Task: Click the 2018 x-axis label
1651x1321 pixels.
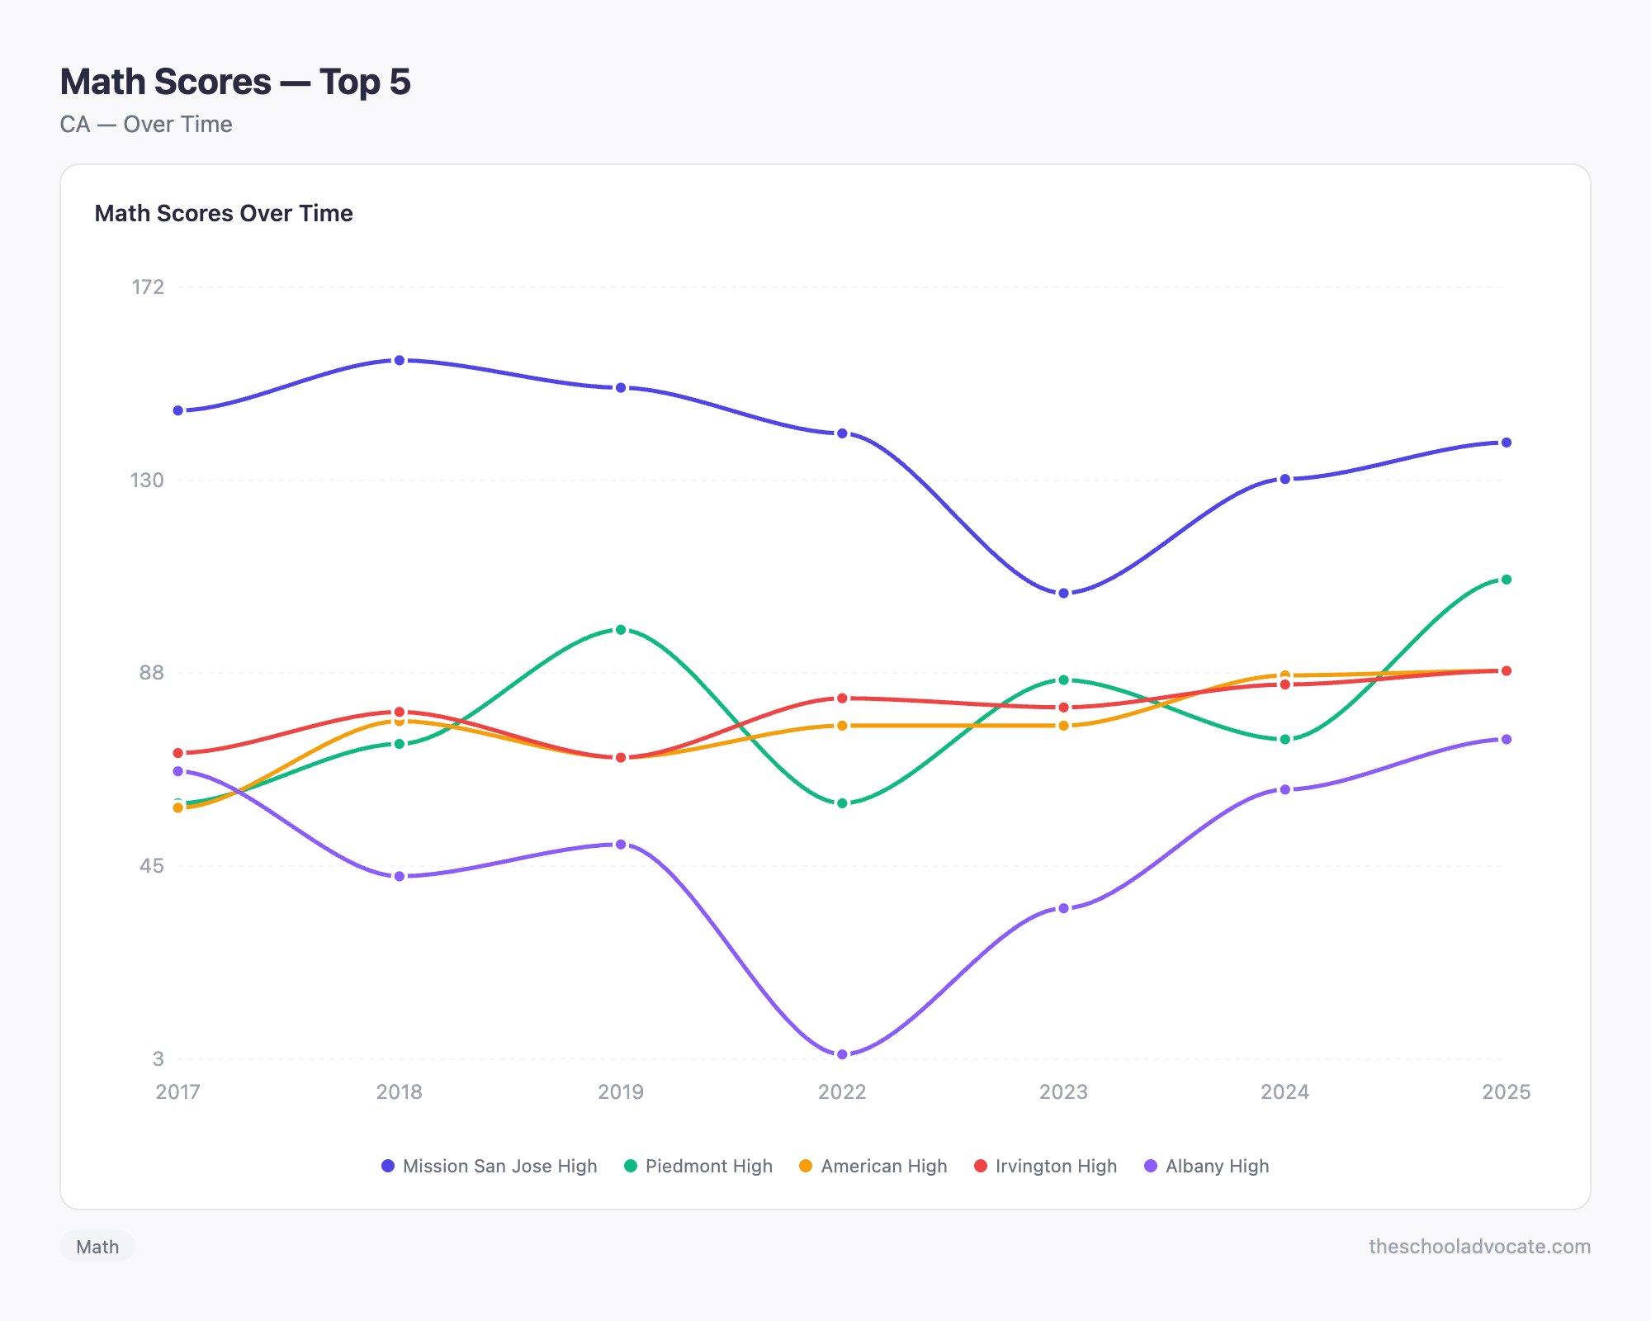Action: [400, 1092]
